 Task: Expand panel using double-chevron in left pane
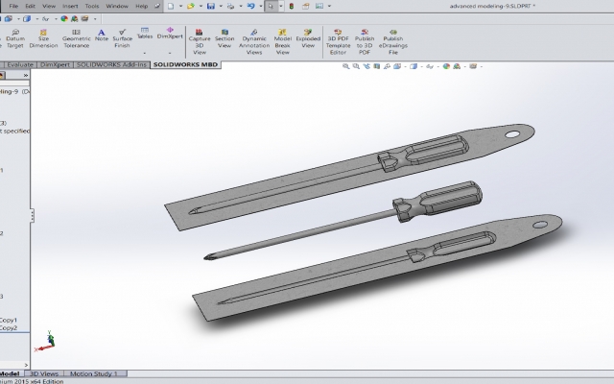(26, 75)
